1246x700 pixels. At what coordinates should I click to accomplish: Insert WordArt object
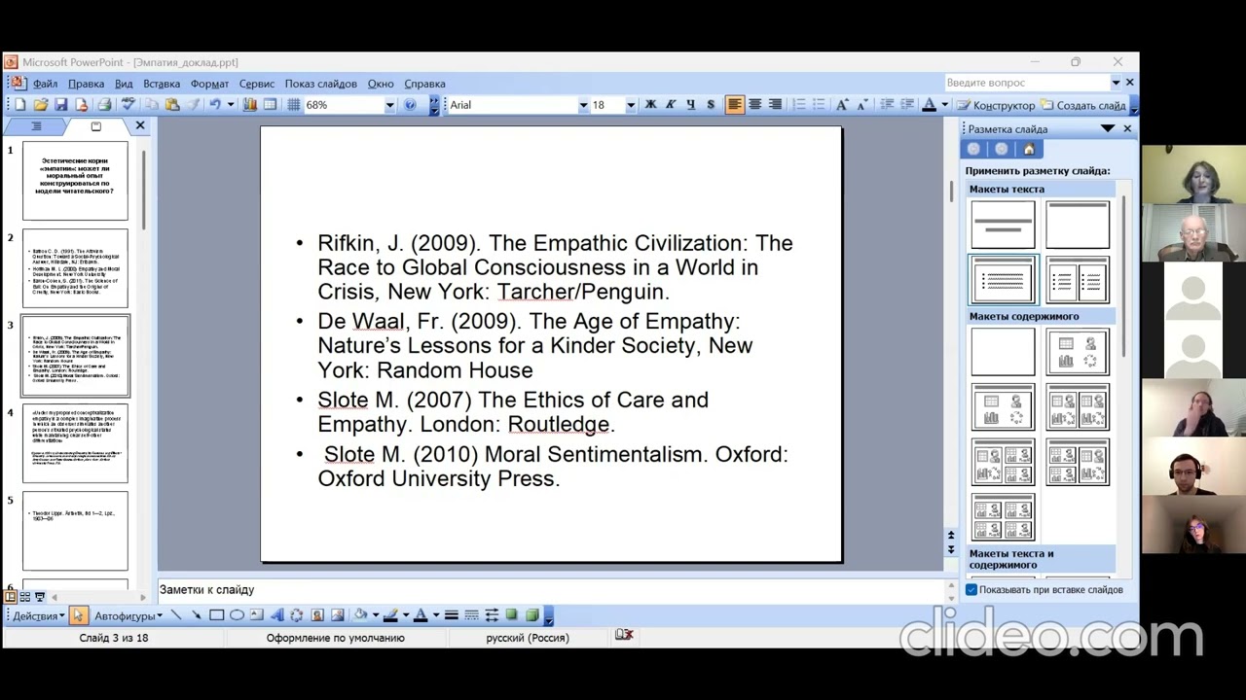(276, 615)
